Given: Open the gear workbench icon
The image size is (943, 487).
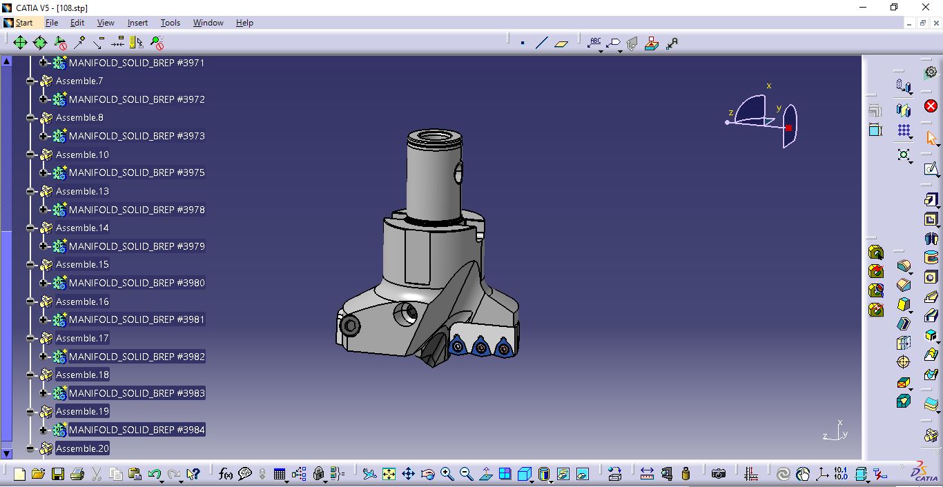Looking at the screenshot, I should (931, 72).
